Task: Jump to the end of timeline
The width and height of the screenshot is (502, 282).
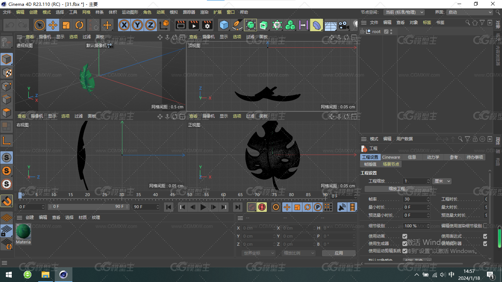Action: pyautogui.click(x=237, y=207)
